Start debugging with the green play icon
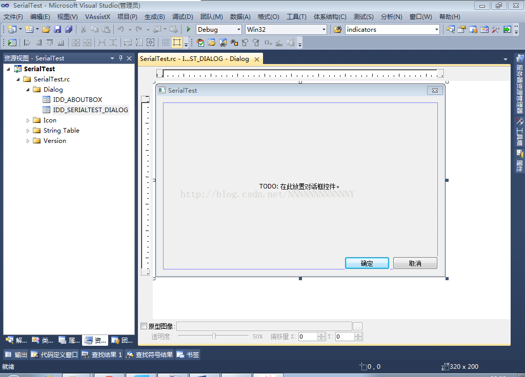The height and width of the screenshot is (377, 525). coord(189,29)
